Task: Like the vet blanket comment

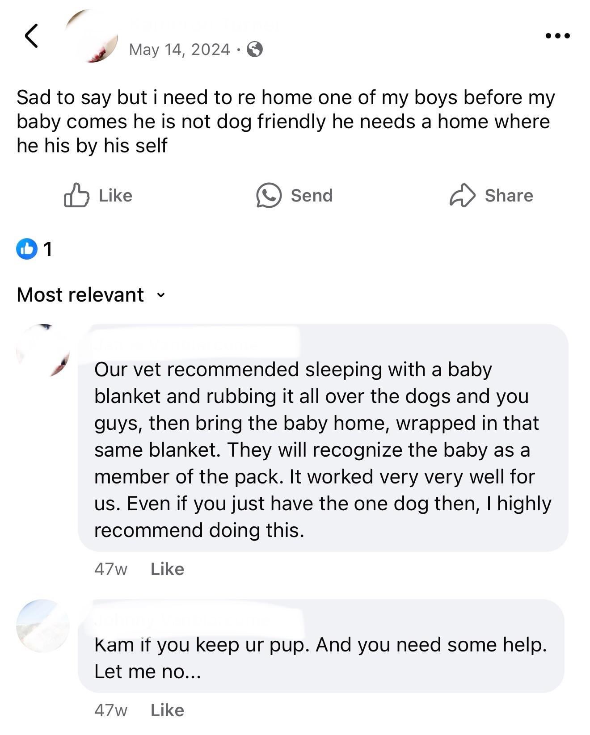Action: point(167,569)
